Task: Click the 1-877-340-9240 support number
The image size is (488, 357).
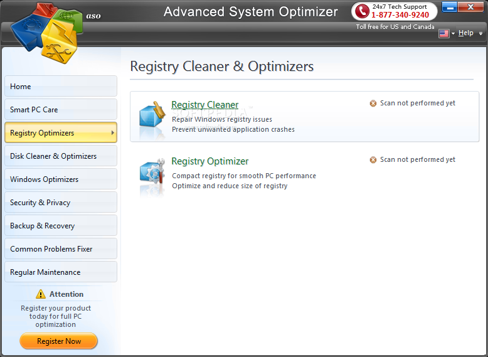Action: (400, 15)
